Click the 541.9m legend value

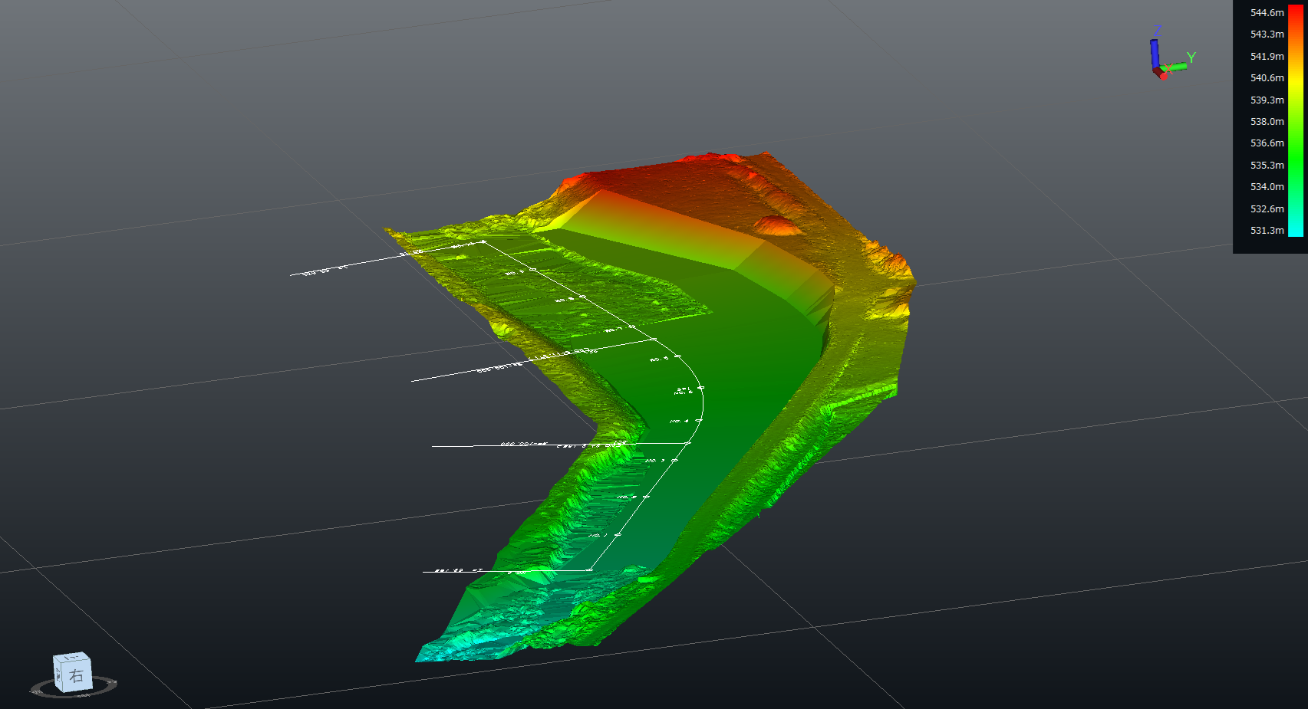(1267, 57)
